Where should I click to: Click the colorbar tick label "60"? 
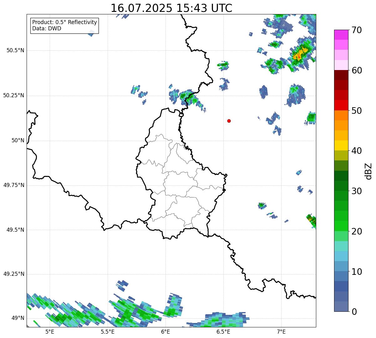[357, 70]
